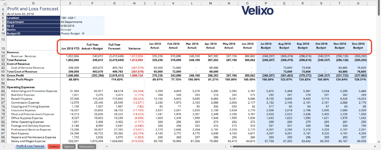The image size is (381, 150).
Task: Select row 89 header
Action: (3, 141)
